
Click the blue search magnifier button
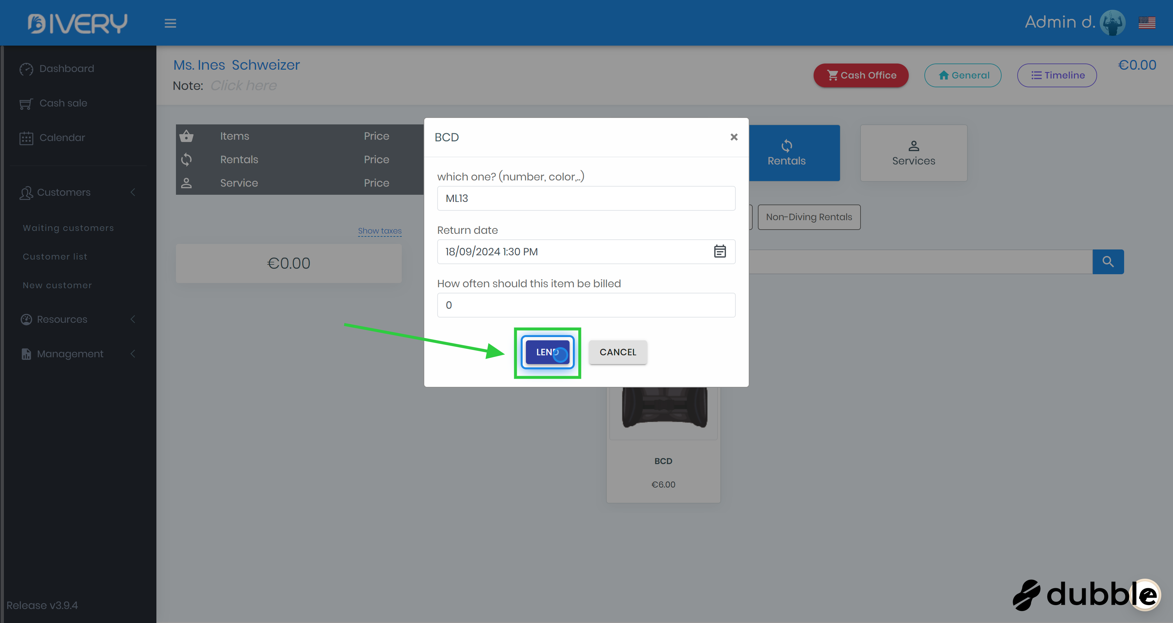[1108, 262]
